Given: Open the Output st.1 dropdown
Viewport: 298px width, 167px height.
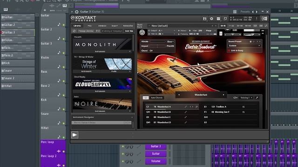Looking at the screenshot, I should 162,31.
